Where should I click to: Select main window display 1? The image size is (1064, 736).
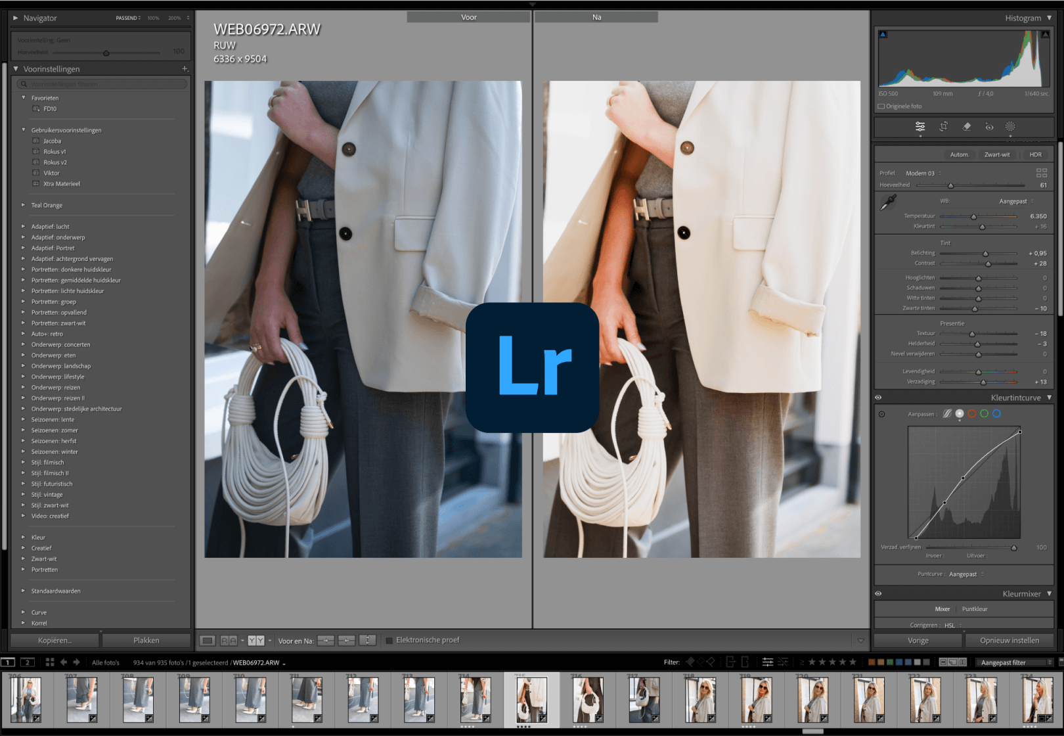click(8, 662)
